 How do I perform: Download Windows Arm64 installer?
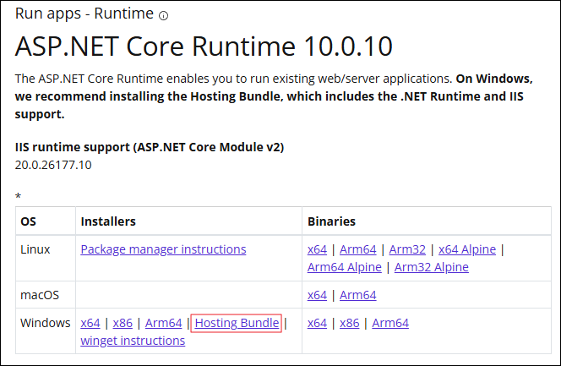[x=164, y=323]
